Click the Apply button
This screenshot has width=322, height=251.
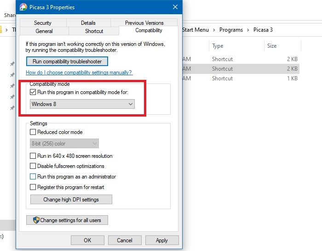point(162,240)
